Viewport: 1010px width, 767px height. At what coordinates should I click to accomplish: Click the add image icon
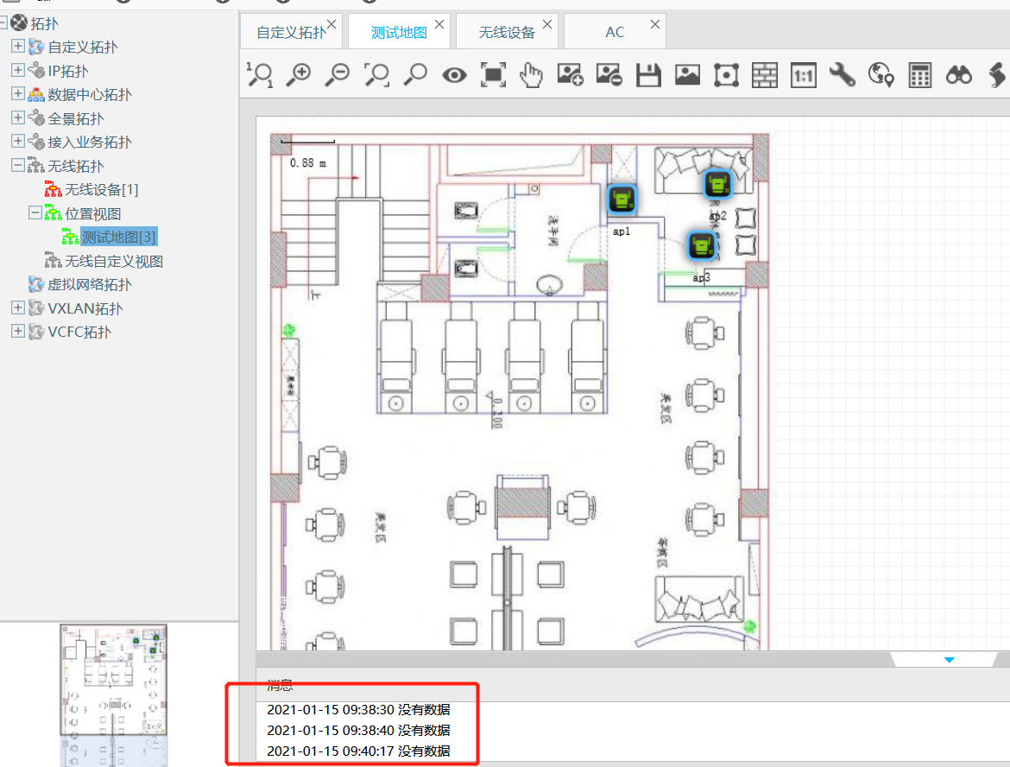[x=570, y=75]
